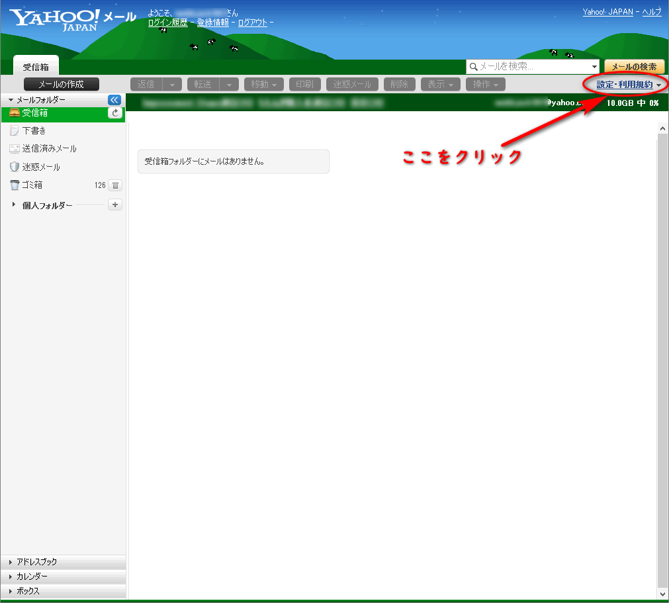Open the 移動 move dropdown

(264, 85)
